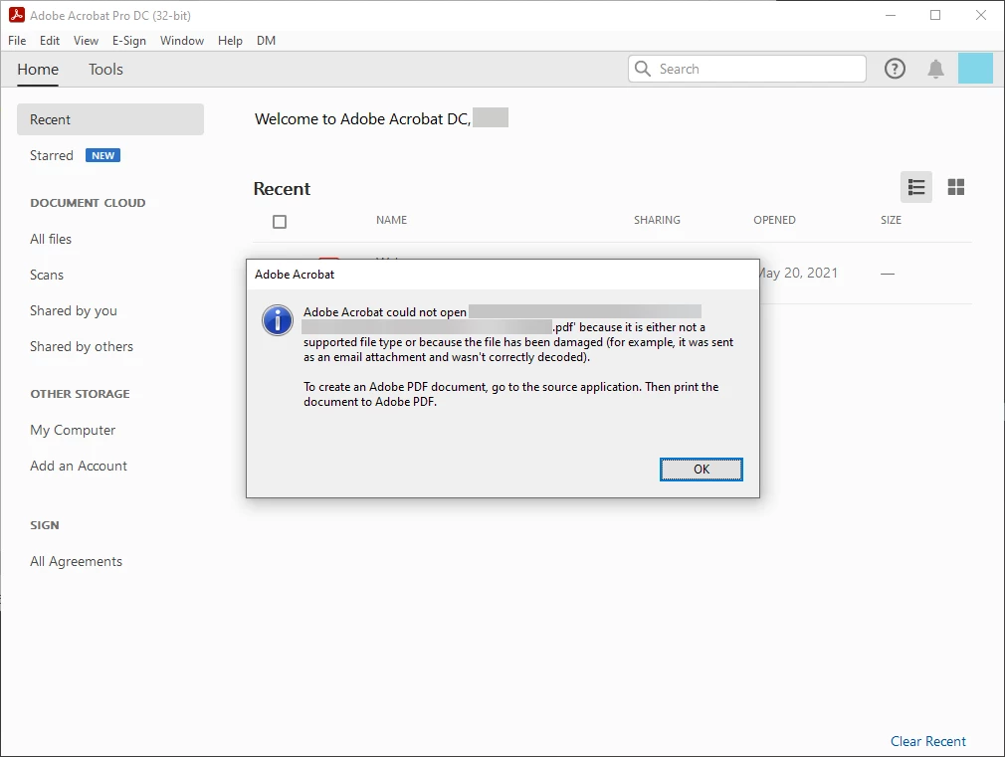This screenshot has width=1005, height=757.
Task: Click OK in the Adobe Acrobat dialog
Action: coord(702,470)
